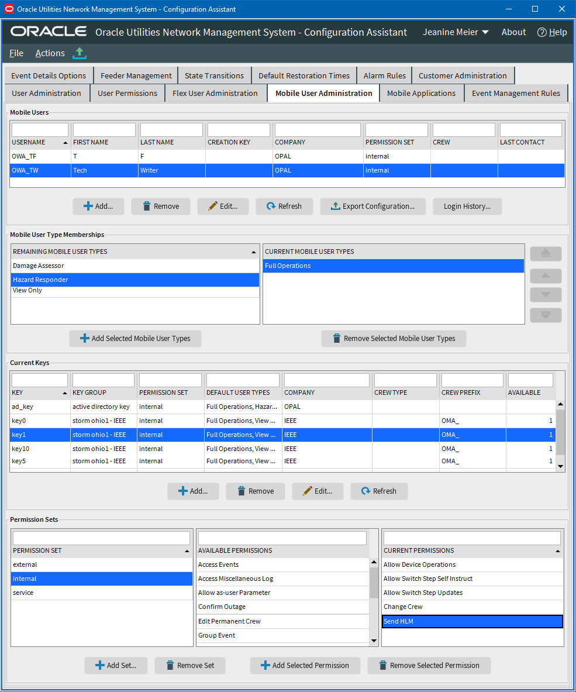
Task: Move selected user type to bottom
Action: pyautogui.click(x=546, y=315)
